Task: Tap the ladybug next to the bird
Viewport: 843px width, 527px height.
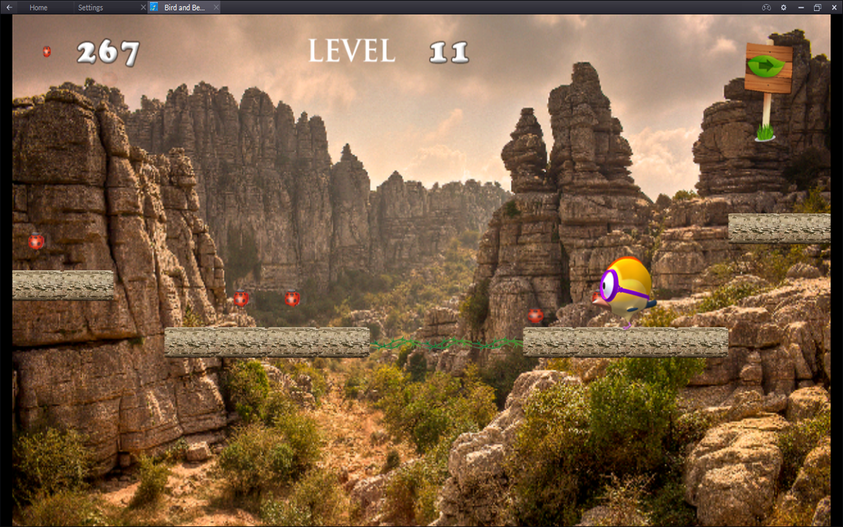Action: (535, 316)
